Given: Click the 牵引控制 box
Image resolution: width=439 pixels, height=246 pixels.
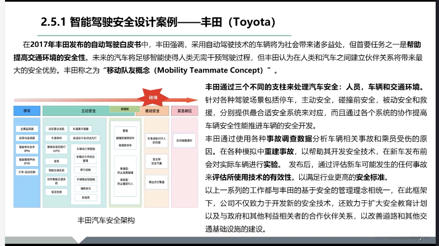Looking at the screenshot, I should [x=86, y=170].
